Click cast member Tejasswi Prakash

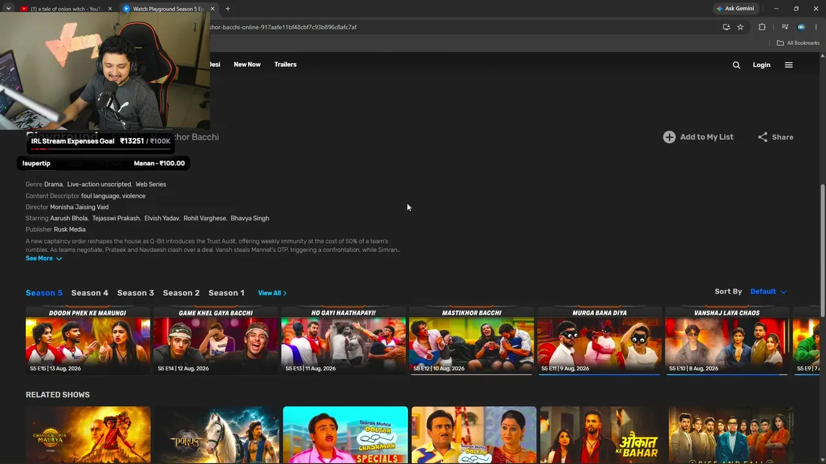click(x=116, y=218)
